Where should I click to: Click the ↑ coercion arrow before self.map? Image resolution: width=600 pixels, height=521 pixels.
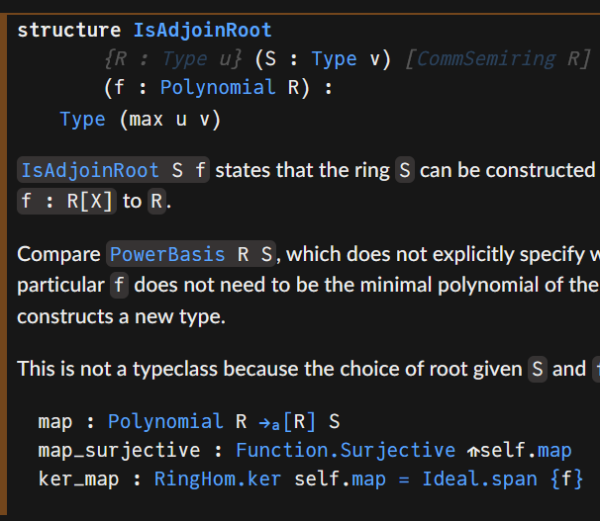point(474,451)
